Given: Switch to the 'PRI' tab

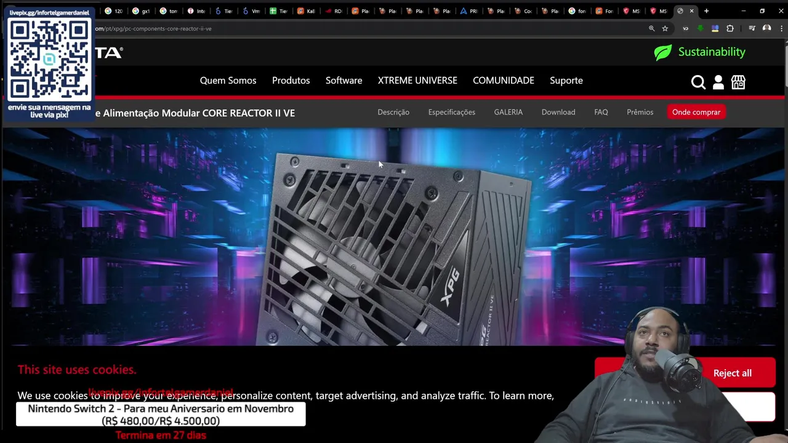Looking at the screenshot, I should point(469,11).
